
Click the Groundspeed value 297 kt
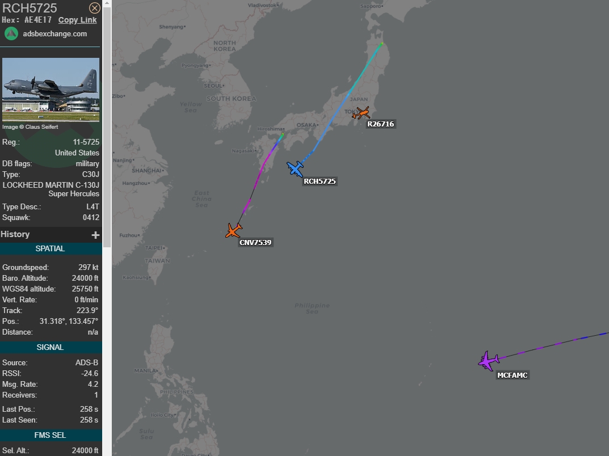coord(88,267)
